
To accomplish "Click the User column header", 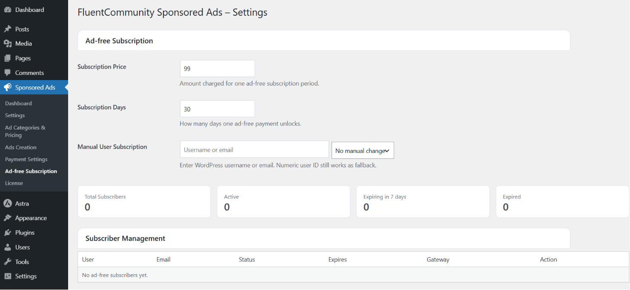I will (x=88, y=259).
